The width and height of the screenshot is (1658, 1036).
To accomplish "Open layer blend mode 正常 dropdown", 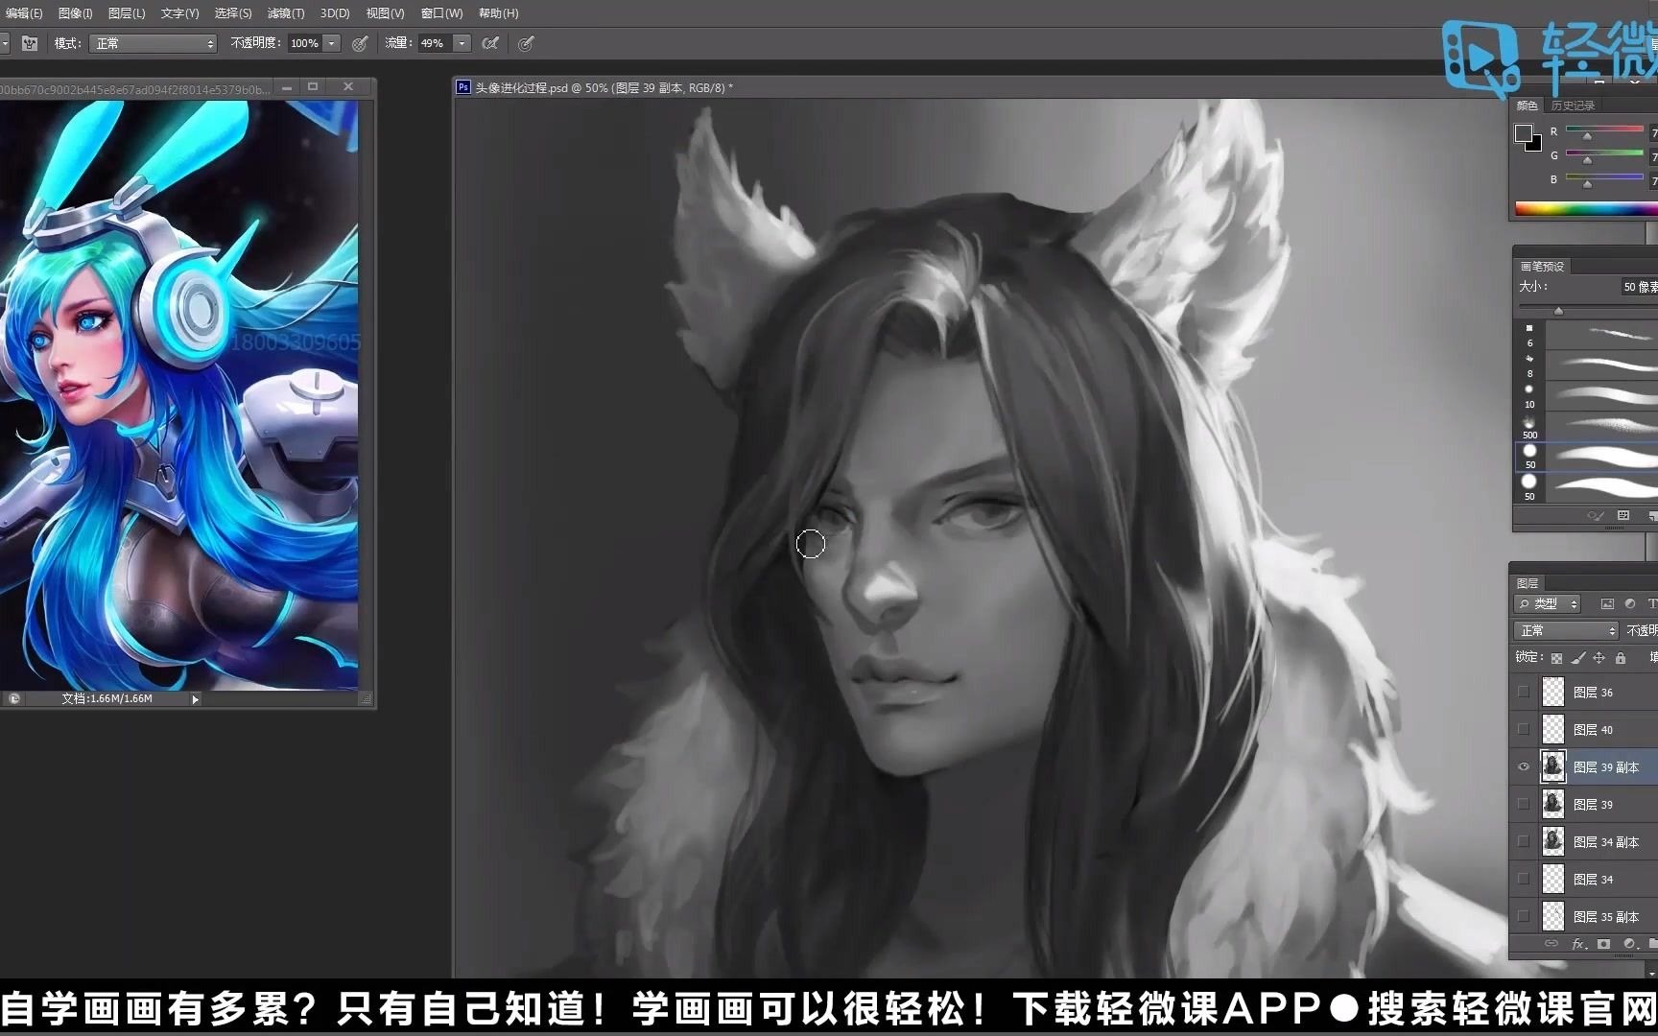I will coord(1566,630).
